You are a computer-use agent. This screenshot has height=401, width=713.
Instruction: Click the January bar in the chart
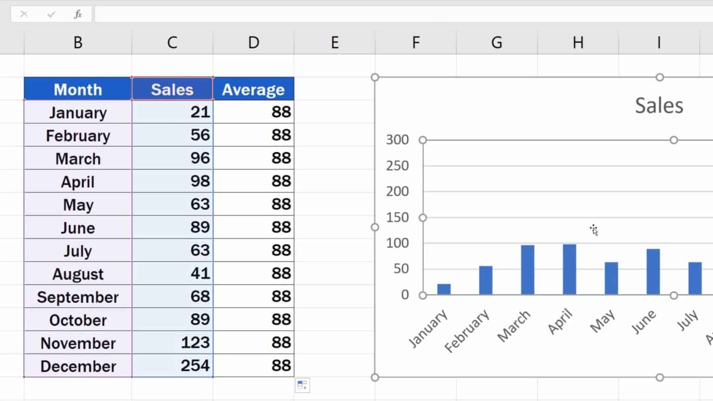pyautogui.click(x=443, y=288)
